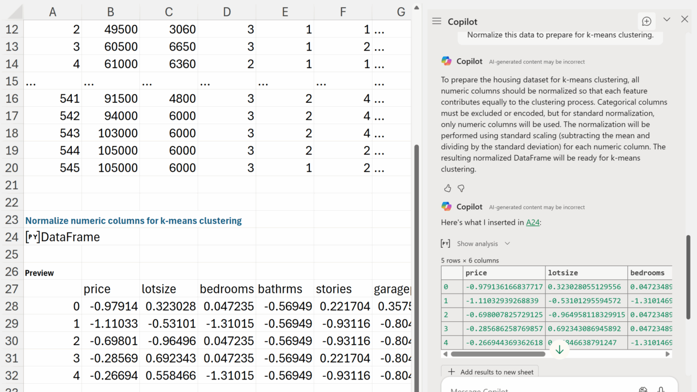Screen dimensions: 697x392
Task: Open the Copilot hamburger menu
Action: [436, 21]
